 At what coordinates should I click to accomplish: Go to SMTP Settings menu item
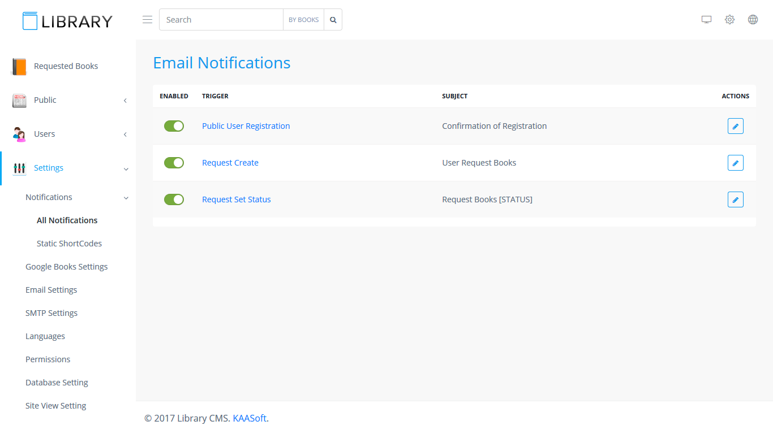(x=51, y=313)
